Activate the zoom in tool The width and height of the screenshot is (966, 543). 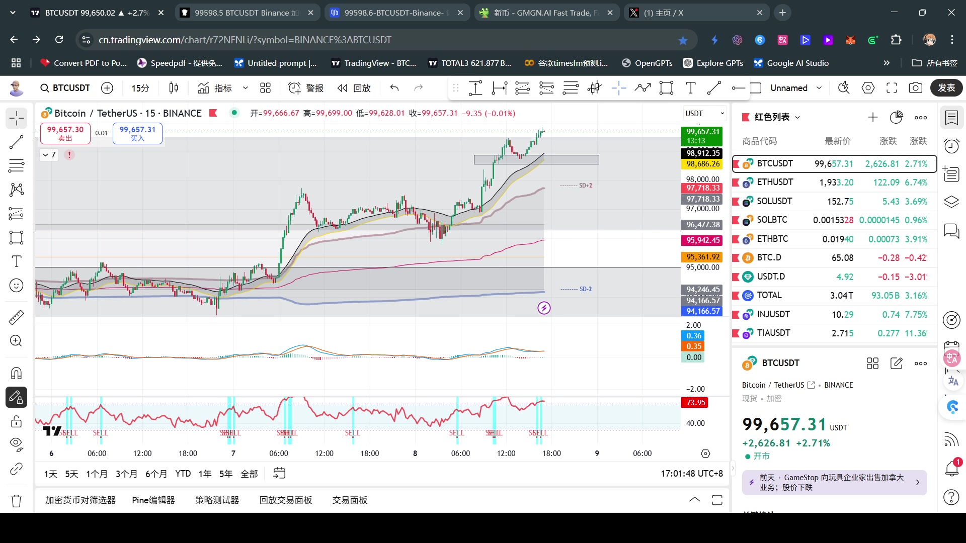[x=16, y=341]
